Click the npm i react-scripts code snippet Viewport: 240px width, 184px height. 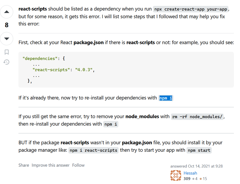tap(93, 150)
